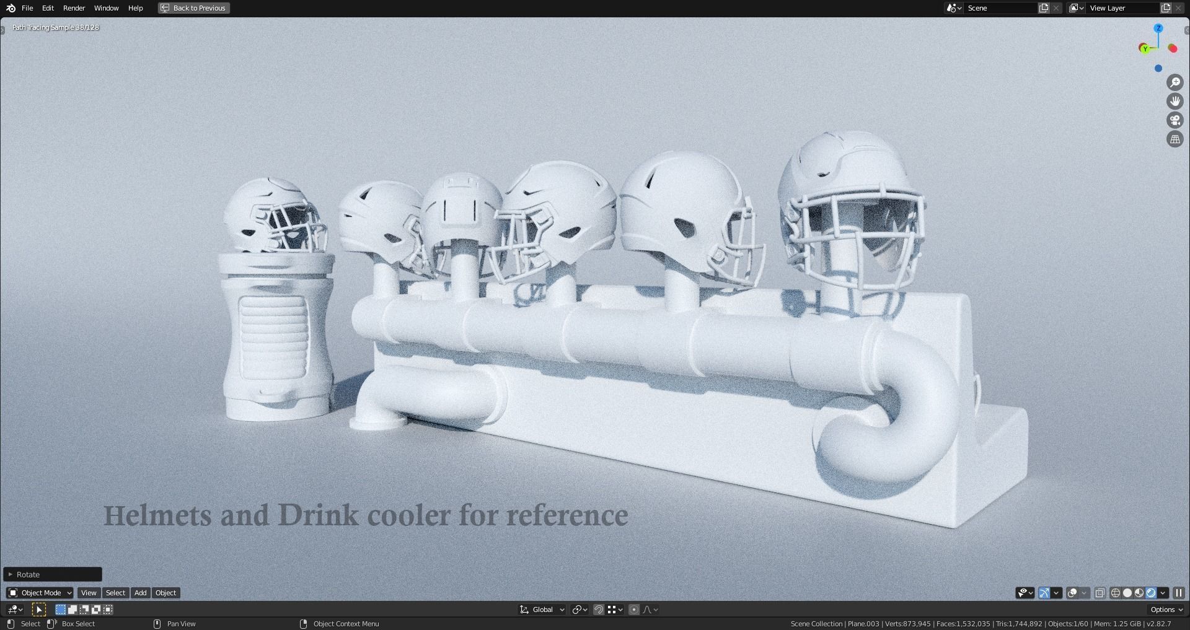Switch to solid shading
Image resolution: width=1190 pixels, height=630 pixels.
coord(1127,593)
